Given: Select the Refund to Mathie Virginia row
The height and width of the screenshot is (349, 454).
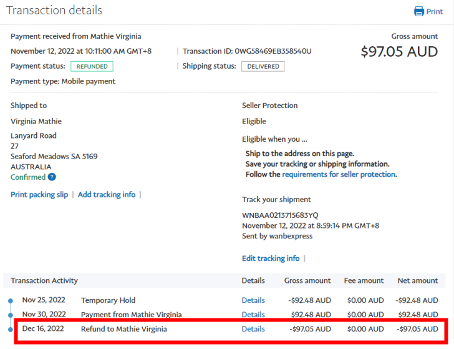Looking at the screenshot, I should point(123,329).
